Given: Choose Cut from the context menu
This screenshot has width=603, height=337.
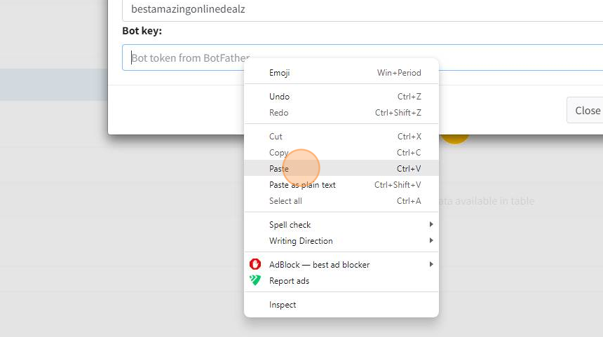Looking at the screenshot, I should [341, 137].
